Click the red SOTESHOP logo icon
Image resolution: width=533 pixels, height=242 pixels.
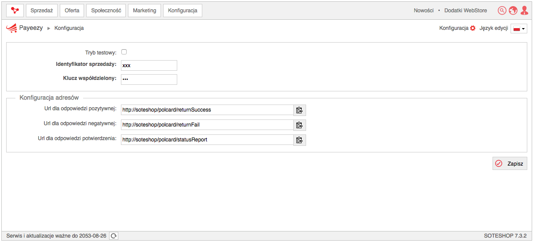15,11
